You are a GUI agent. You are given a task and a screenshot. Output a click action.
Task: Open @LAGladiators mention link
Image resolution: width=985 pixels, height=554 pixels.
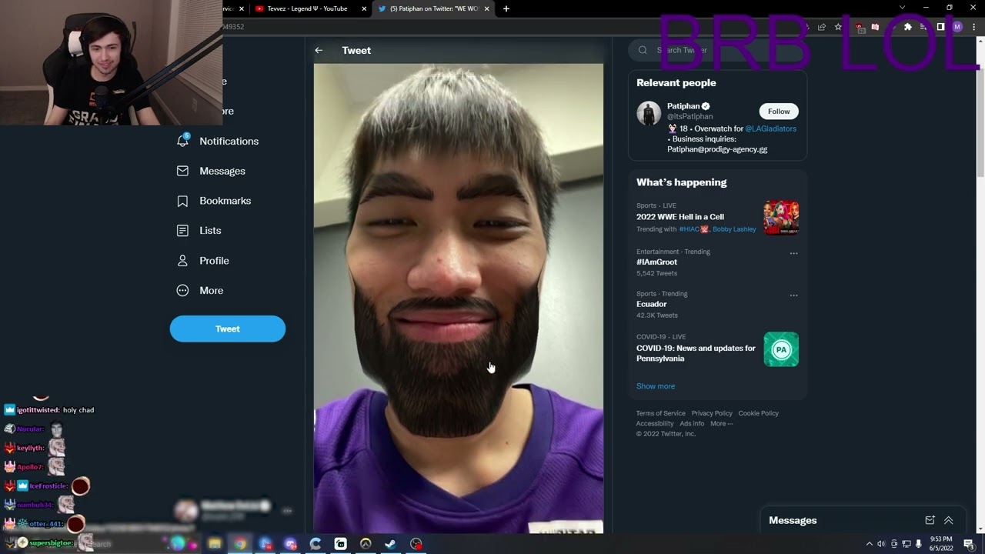[x=770, y=128]
